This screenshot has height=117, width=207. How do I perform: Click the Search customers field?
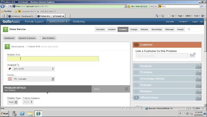[x=162, y=56]
